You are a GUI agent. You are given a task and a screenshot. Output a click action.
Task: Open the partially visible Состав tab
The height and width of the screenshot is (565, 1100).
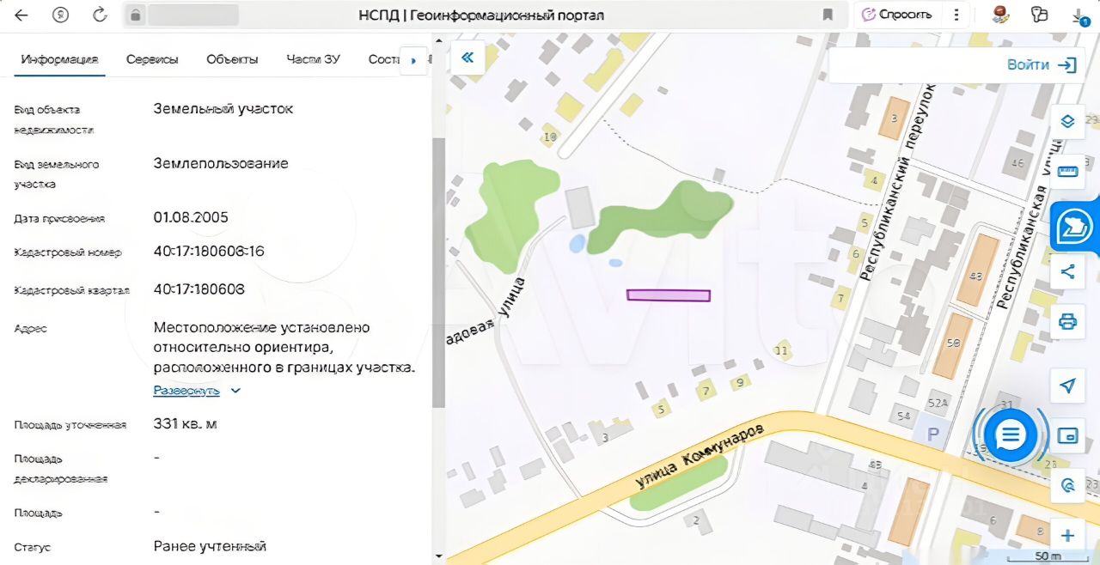384,59
